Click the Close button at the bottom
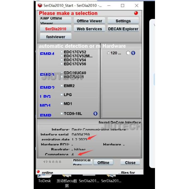 [x=130, y=163]
